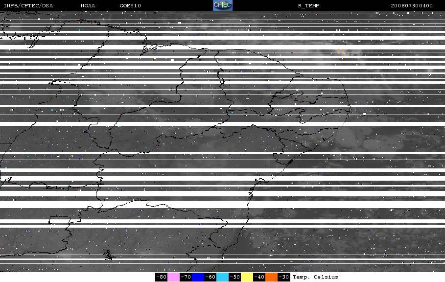Select the cyan -60 color swatch
The image size is (445, 282).
click(x=222, y=277)
